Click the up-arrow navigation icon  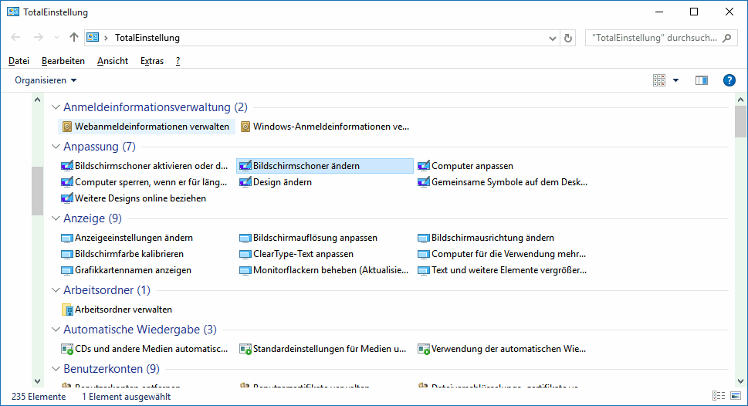point(74,37)
